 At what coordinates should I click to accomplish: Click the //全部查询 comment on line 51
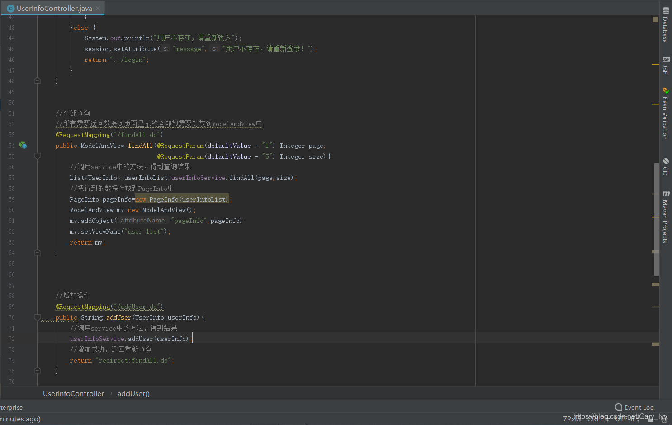coord(73,113)
